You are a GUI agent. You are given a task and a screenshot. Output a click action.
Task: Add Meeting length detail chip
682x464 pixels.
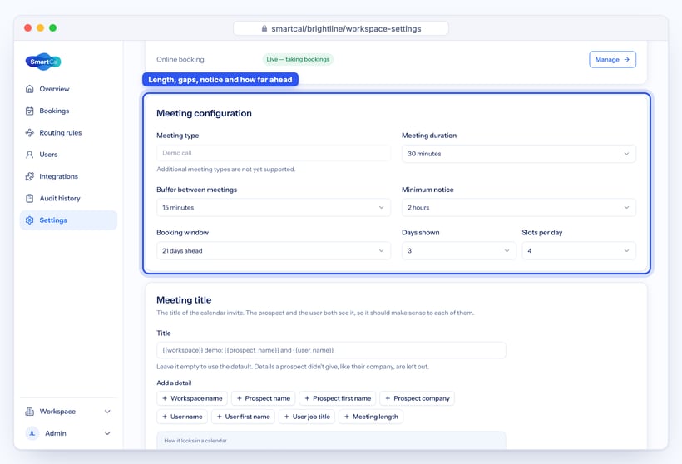[x=371, y=417]
